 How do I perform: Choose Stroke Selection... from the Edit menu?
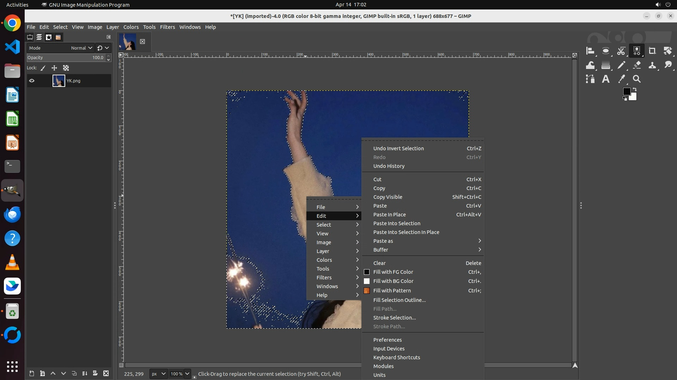click(394, 318)
